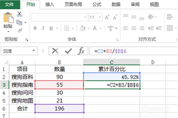Click the 搜狗地图 cell

point(22,101)
